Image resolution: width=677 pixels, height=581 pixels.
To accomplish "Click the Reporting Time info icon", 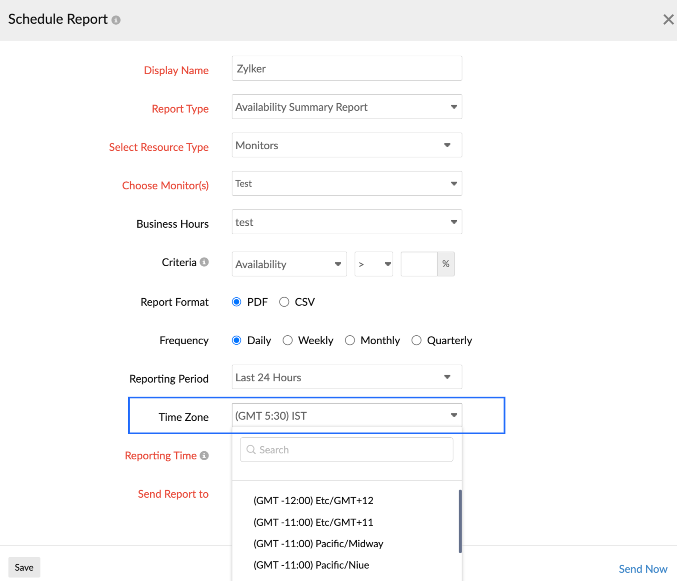I will [204, 456].
